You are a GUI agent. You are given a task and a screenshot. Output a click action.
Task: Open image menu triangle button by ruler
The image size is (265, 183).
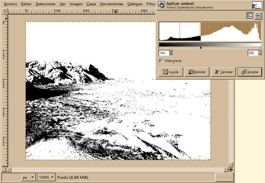click(4, 11)
